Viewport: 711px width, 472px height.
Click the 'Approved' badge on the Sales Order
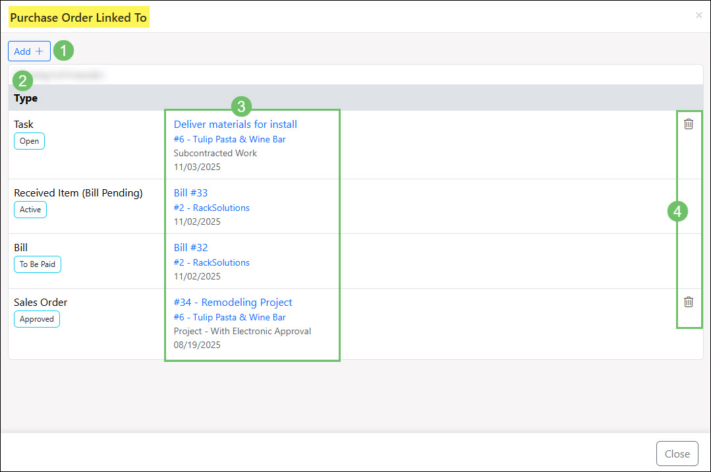[36, 319]
